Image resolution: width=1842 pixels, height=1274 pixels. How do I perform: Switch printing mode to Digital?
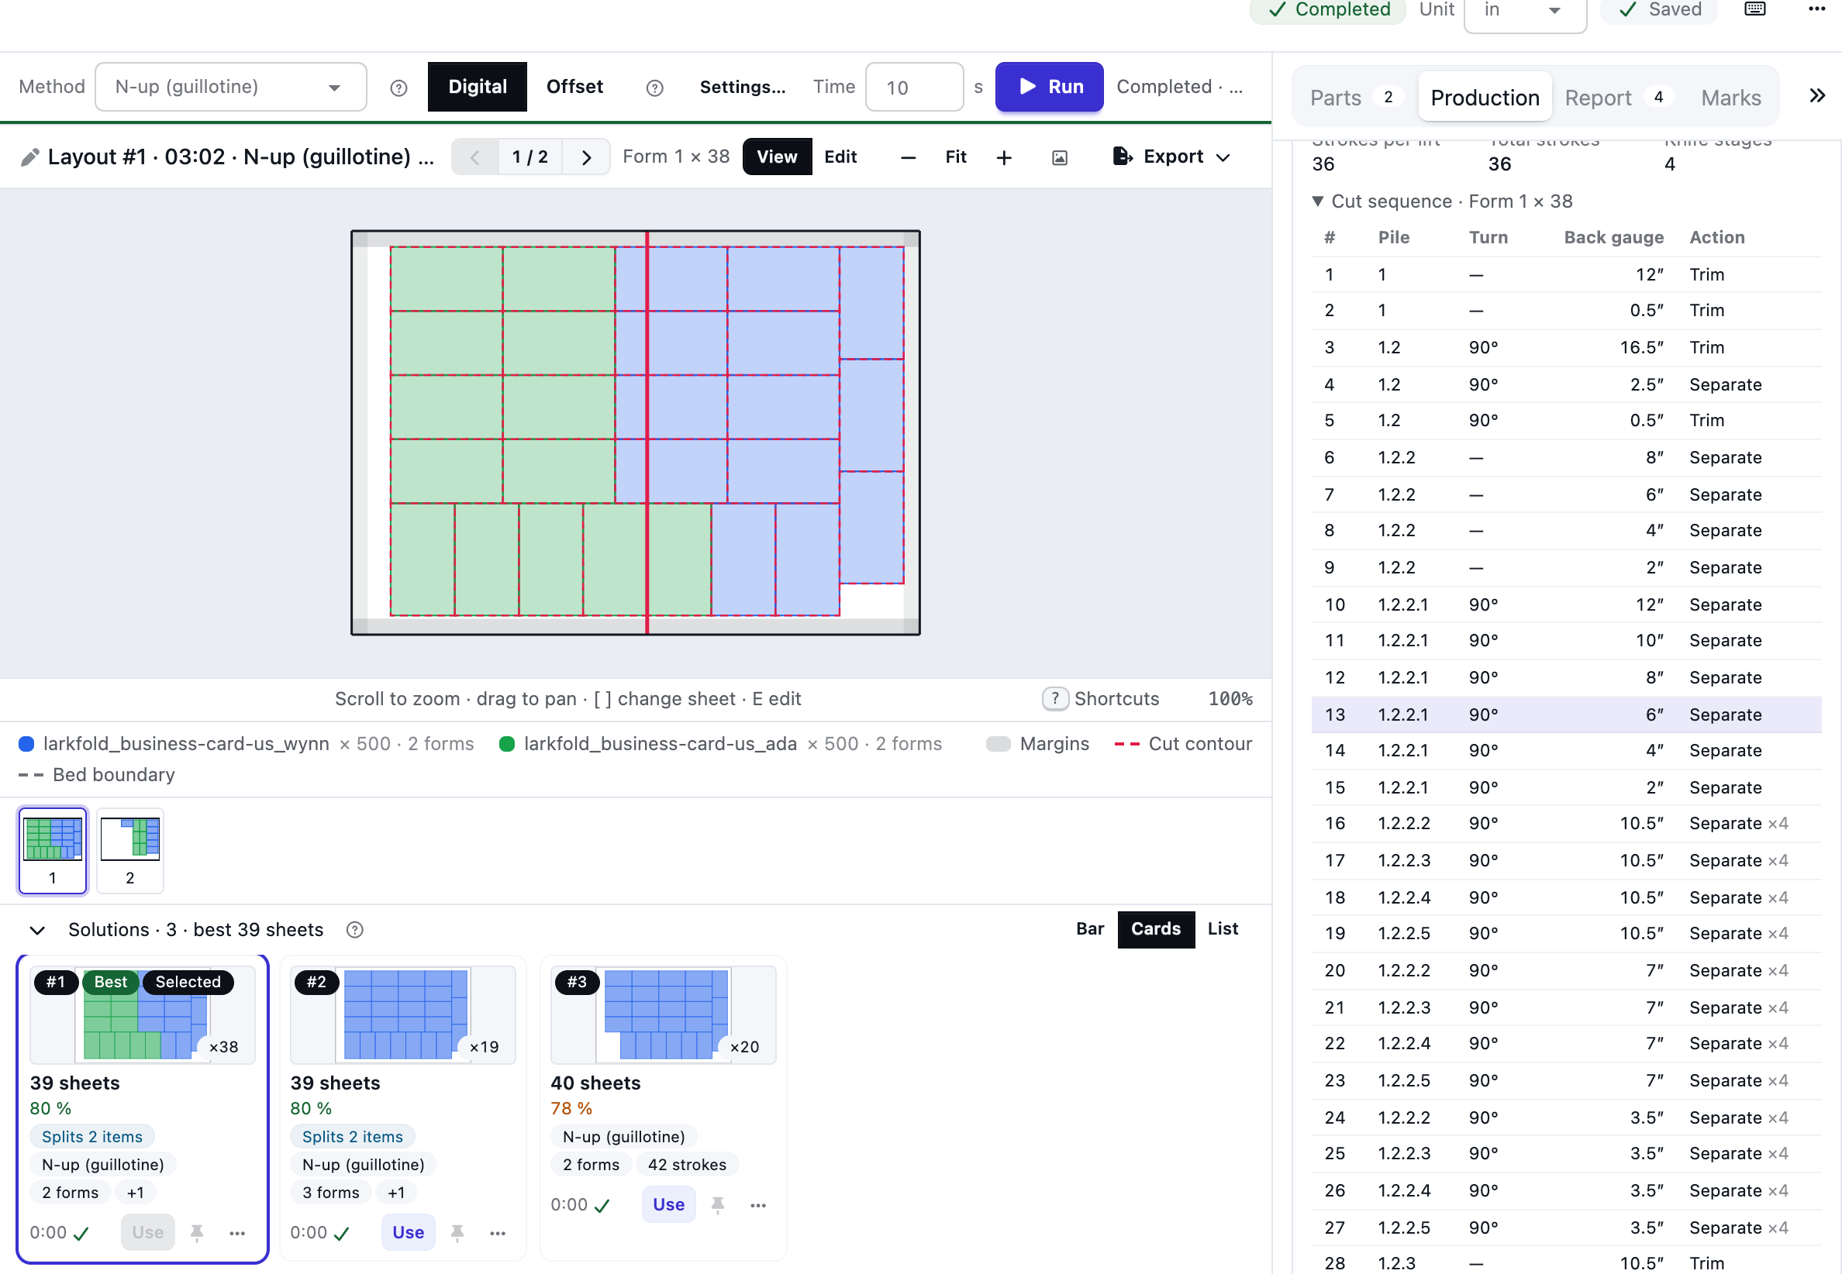(478, 87)
